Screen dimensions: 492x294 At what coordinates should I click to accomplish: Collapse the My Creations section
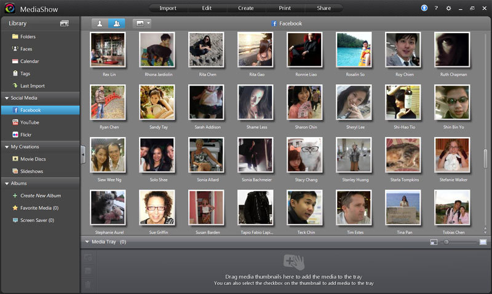[6, 147]
